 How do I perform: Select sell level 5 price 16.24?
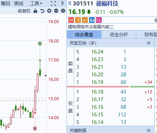97,52
